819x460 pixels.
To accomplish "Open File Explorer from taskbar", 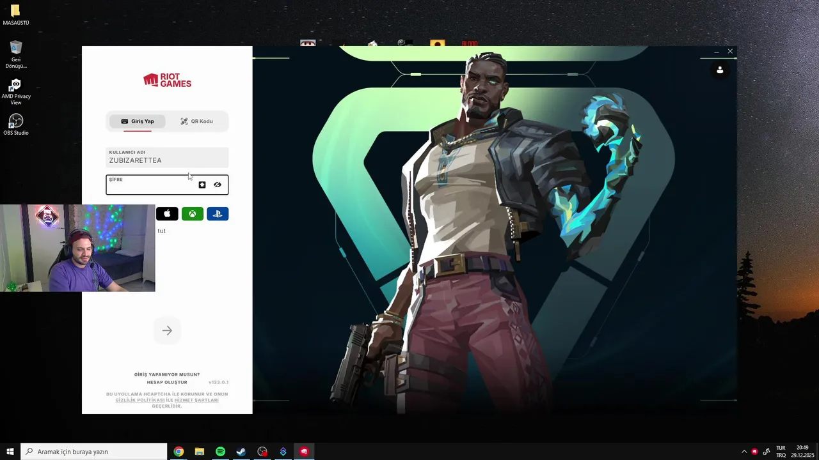I will pos(200,452).
